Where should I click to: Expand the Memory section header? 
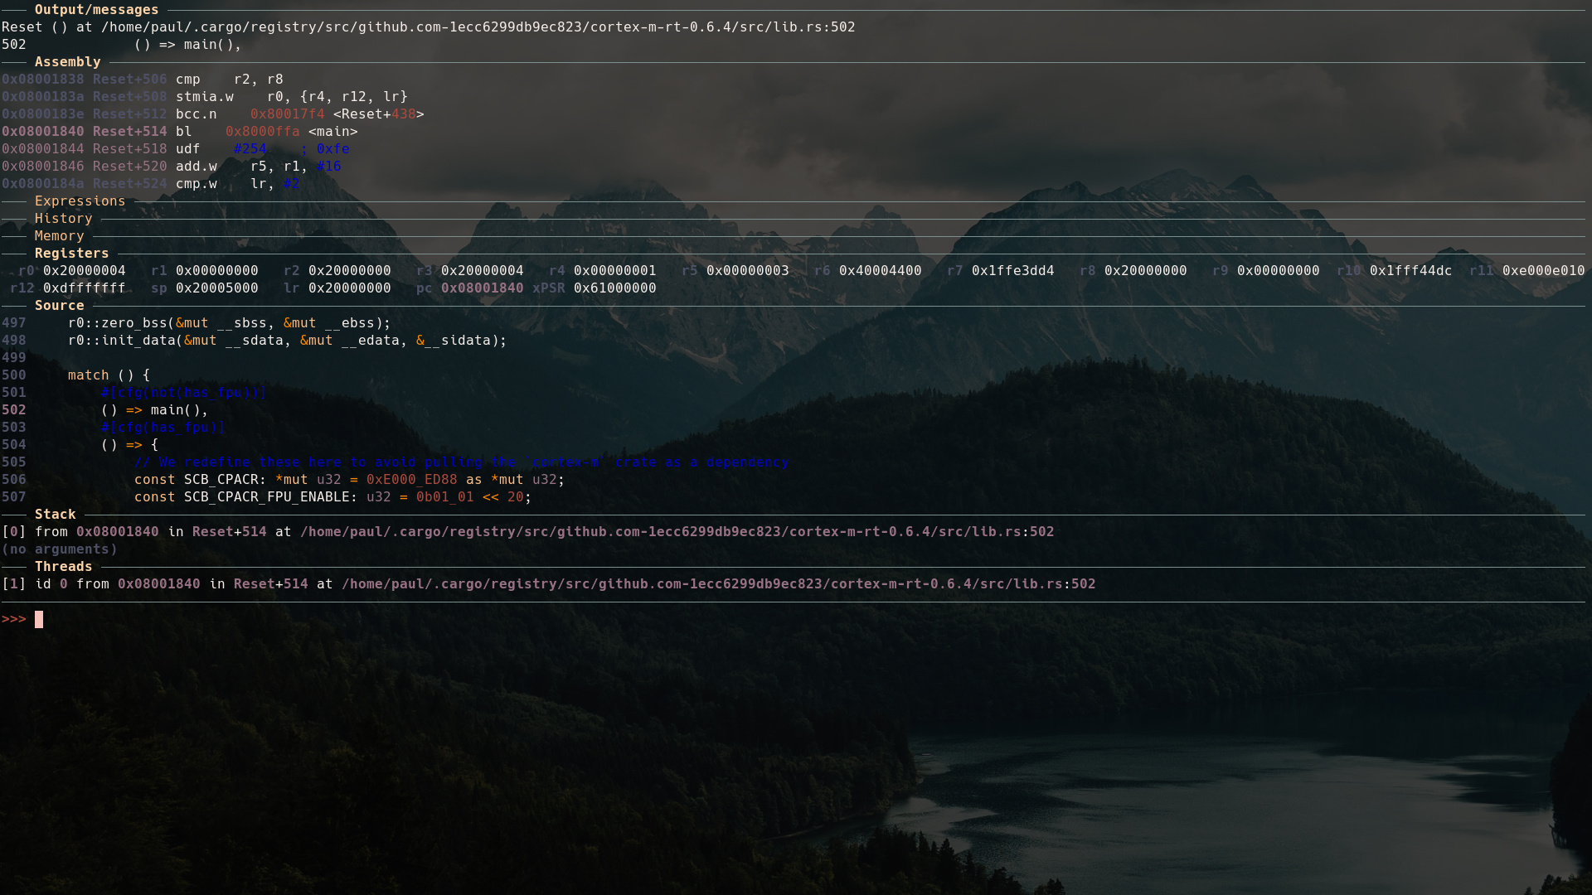pyautogui.click(x=59, y=236)
